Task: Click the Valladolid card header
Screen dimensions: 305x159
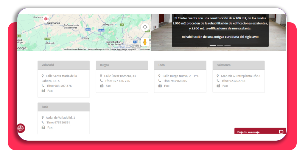Action: (x=64, y=65)
